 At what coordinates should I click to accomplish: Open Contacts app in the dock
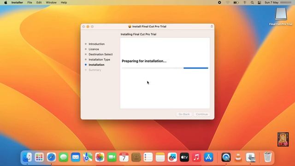point(136,157)
